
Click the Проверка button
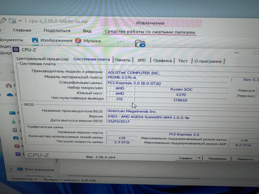(217, 159)
